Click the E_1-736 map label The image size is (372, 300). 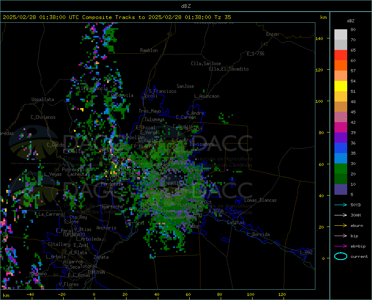tap(255, 54)
